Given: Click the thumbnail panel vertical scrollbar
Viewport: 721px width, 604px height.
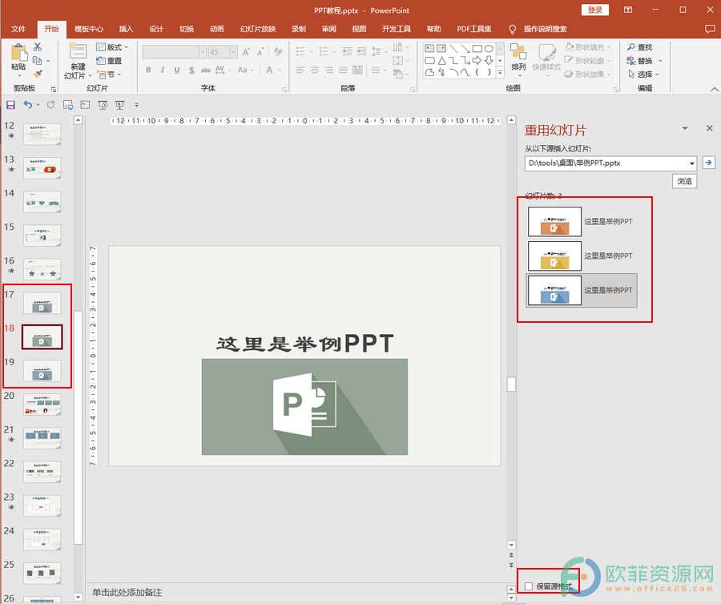Looking at the screenshot, I should [x=78, y=428].
